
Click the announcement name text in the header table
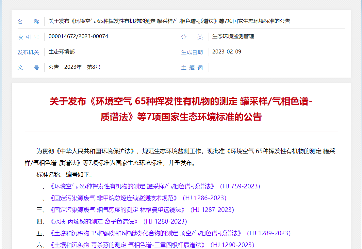pyautogui.click(x=169, y=21)
